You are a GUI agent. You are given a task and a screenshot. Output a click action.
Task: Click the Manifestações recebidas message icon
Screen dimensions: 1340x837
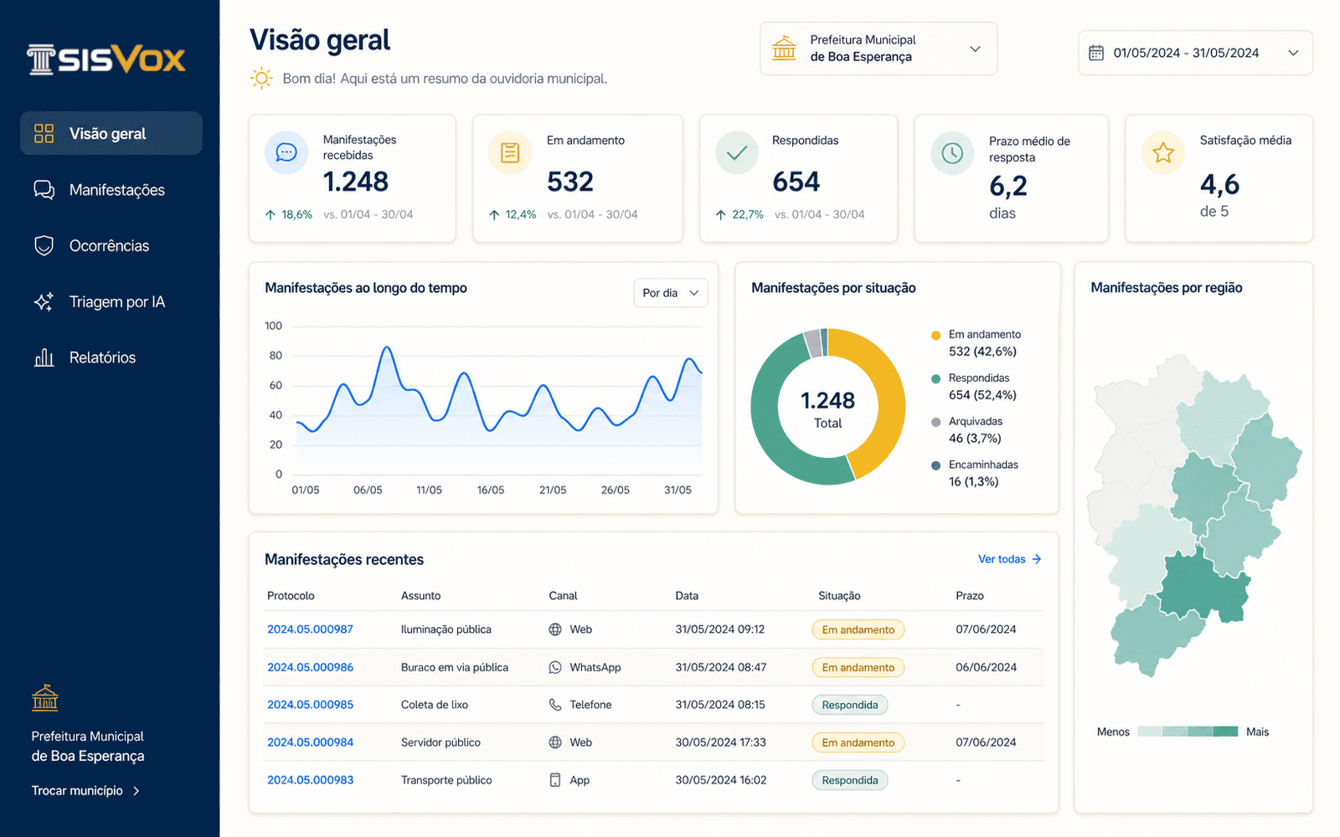pyautogui.click(x=286, y=152)
